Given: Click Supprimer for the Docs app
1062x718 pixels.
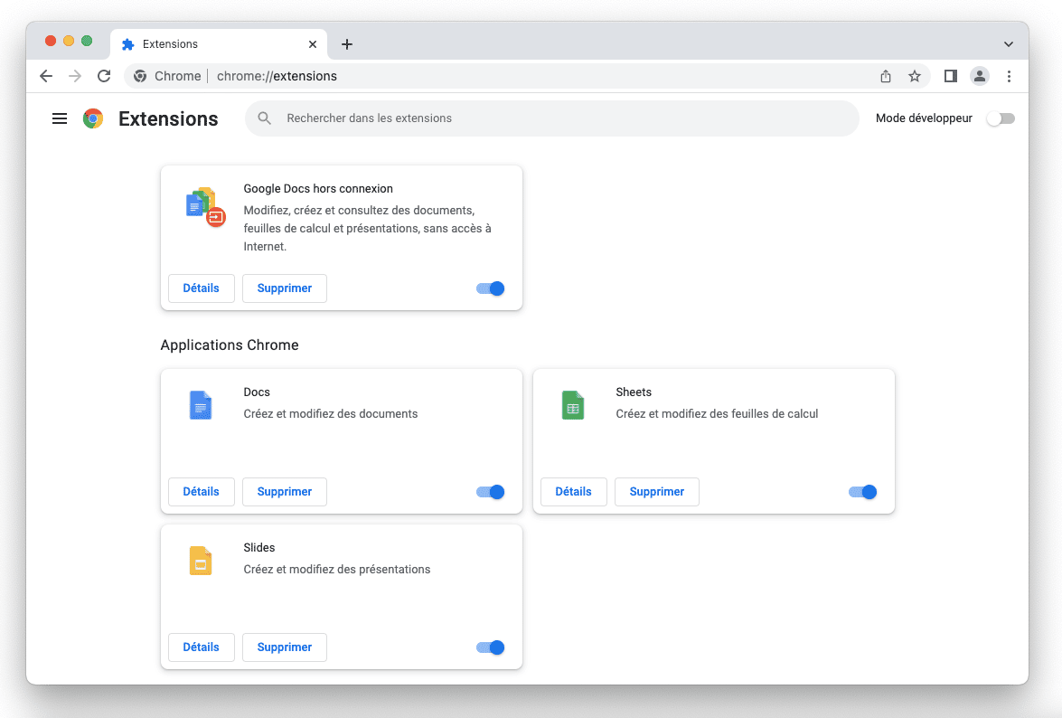Looking at the screenshot, I should coord(285,492).
